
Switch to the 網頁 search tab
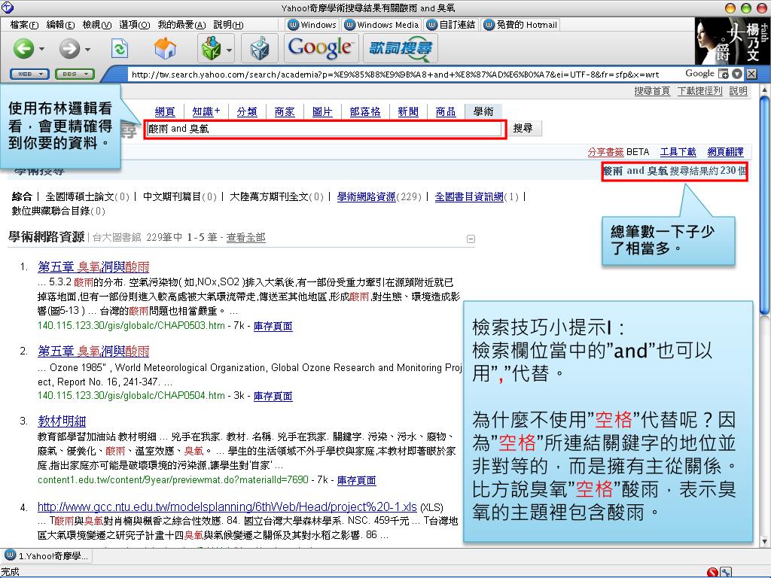point(165,112)
